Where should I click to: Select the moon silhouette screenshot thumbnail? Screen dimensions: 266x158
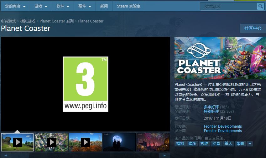point(119,142)
